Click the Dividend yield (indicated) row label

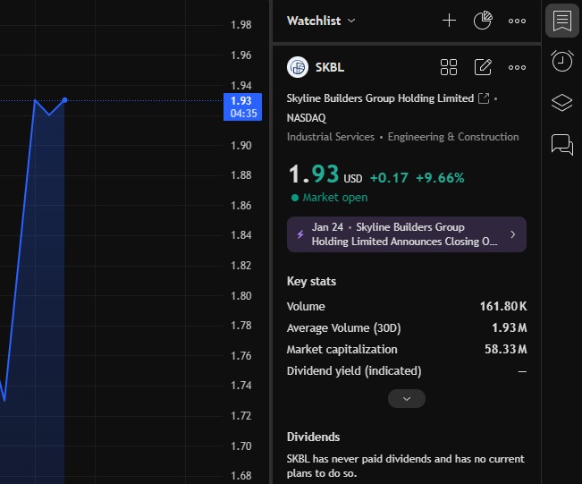click(x=354, y=370)
